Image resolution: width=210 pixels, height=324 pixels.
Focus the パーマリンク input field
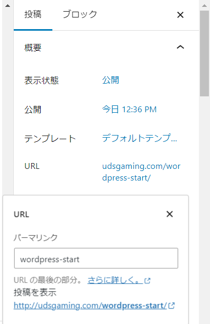pyautogui.click(x=96, y=258)
